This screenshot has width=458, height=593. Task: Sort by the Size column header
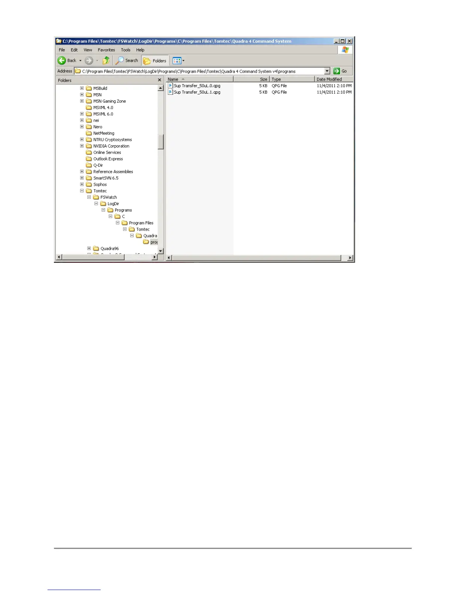tap(251, 79)
